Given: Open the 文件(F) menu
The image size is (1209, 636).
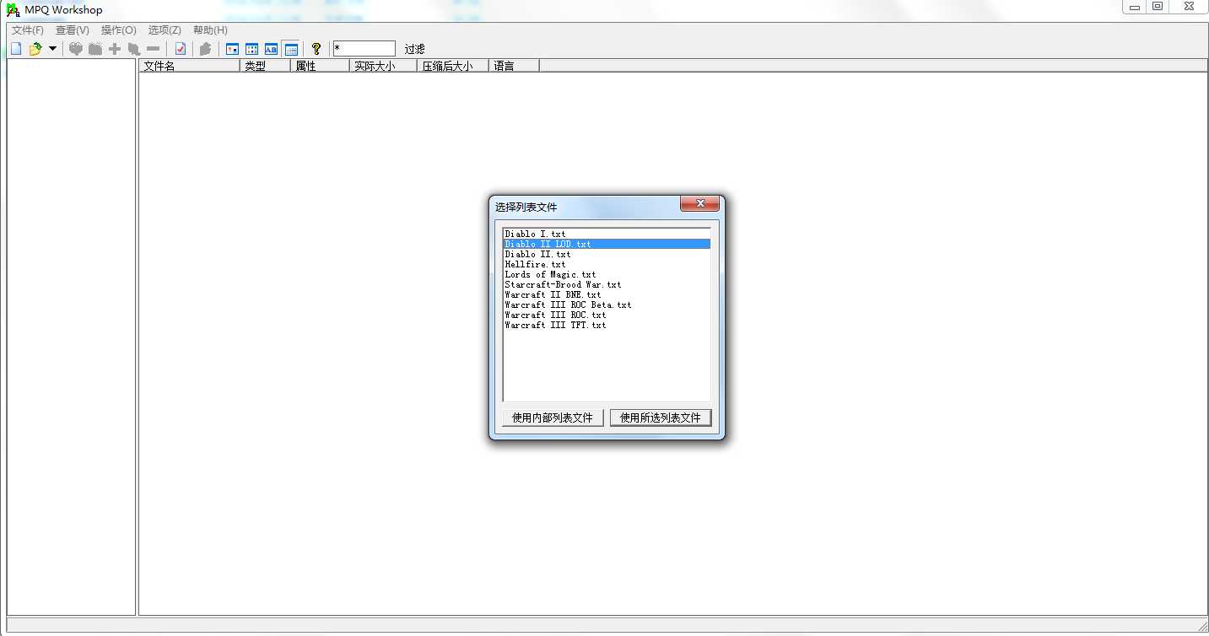Looking at the screenshot, I should click(28, 30).
